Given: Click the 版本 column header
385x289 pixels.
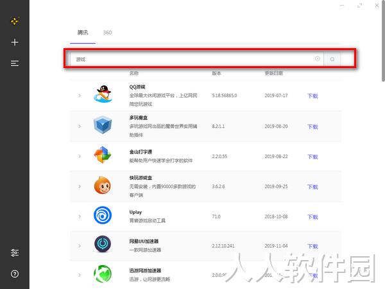Looking at the screenshot, I should tap(217, 73).
